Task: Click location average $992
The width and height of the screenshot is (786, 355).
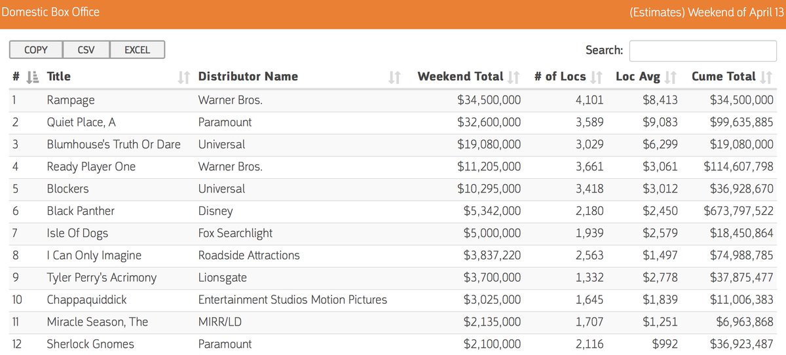Action: coord(664,344)
